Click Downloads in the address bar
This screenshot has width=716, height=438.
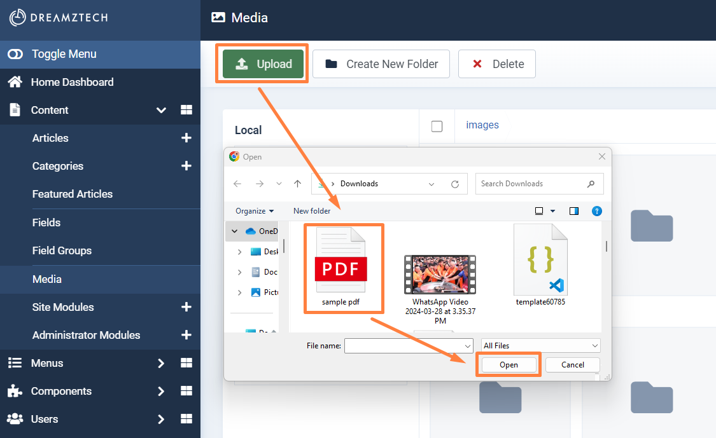pos(360,184)
